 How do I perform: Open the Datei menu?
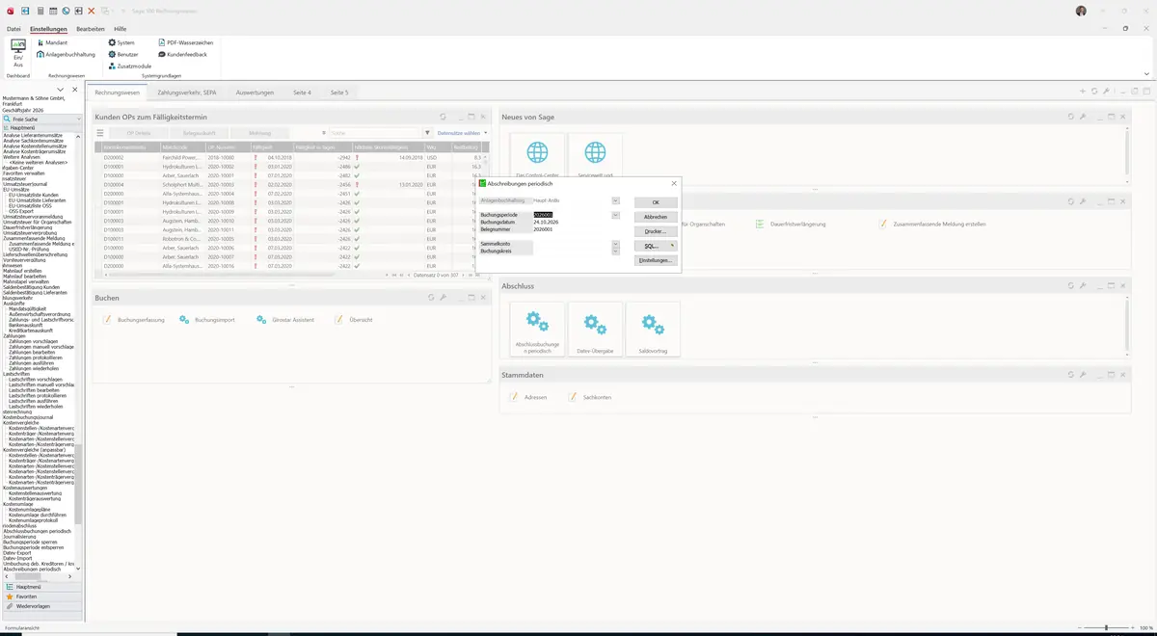coord(13,29)
